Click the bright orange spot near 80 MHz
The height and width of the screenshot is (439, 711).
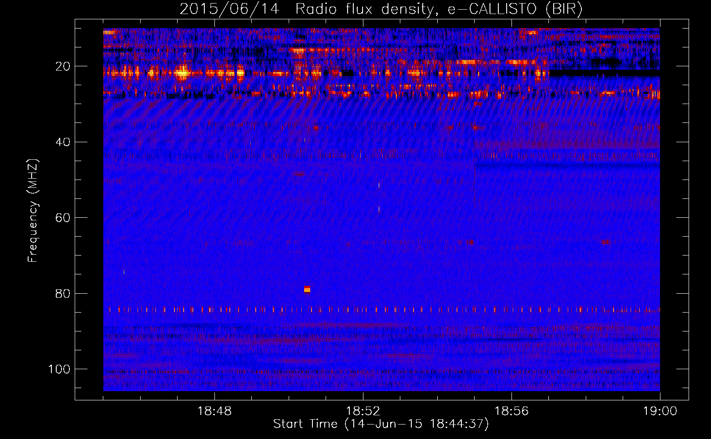(307, 289)
